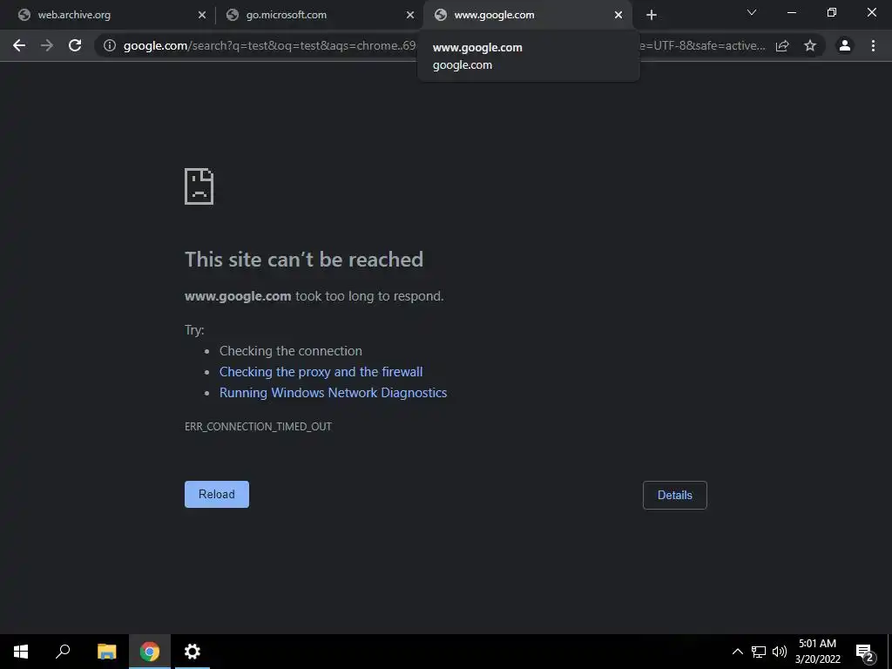This screenshot has height=669, width=892.
Task: Close the go.microsoft.com tab
Action: pos(410,15)
